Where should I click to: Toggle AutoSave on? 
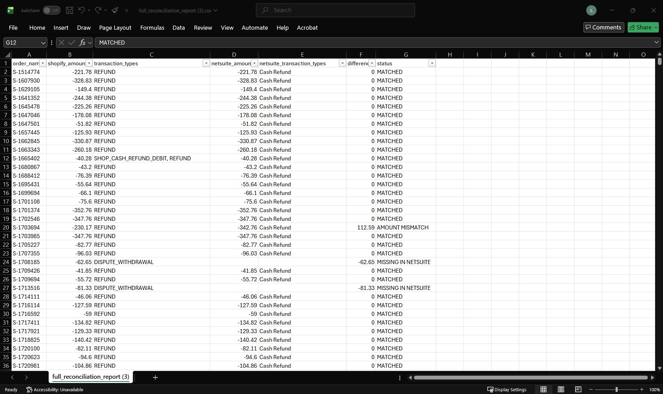click(51, 10)
